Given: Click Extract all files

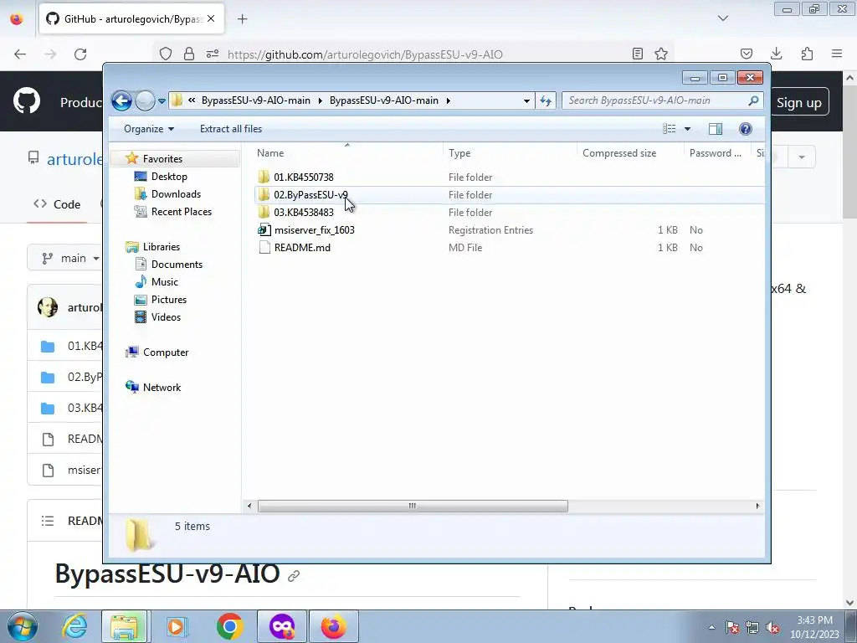Looking at the screenshot, I should click(231, 129).
